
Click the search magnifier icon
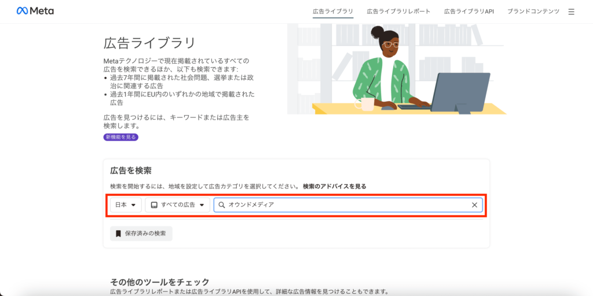222,205
